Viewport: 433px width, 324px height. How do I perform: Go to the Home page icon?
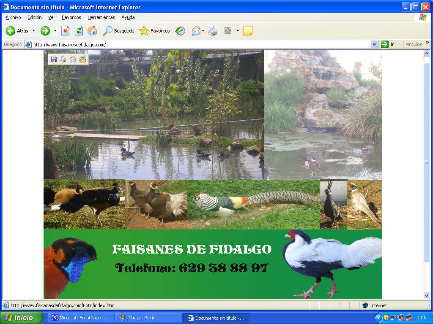click(x=92, y=31)
